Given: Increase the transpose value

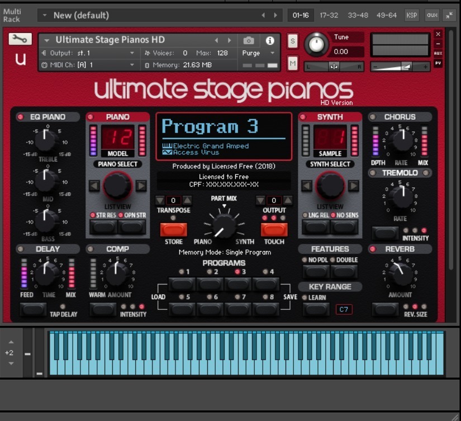Looking at the screenshot, I should pos(187,200).
